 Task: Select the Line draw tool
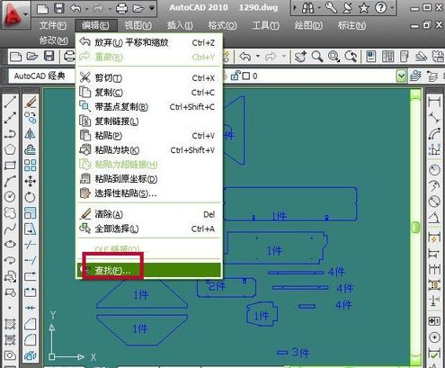pos(10,102)
